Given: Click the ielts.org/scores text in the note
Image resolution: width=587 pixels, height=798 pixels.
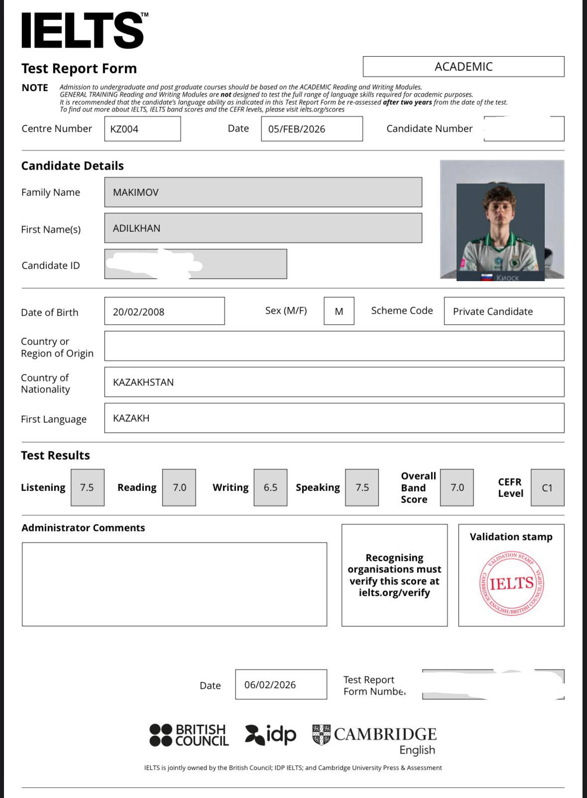Looking at the screenshot, I should pos(322,110).
